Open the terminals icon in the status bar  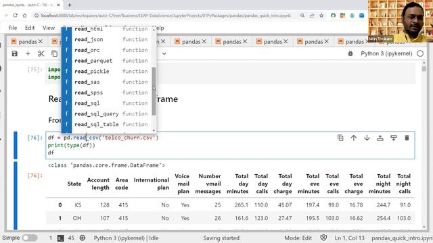(x=60, y=238)
